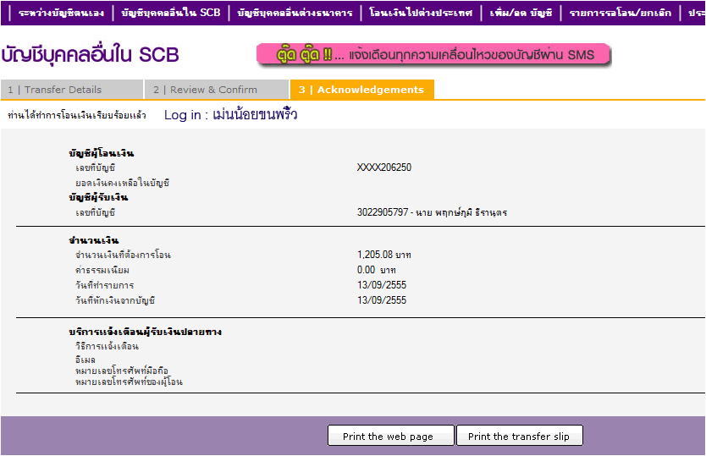Screen dimensions: 706x456
Task: Open ระหว่างบัญชีตนเอง menu item
Action: pos(61,13)
